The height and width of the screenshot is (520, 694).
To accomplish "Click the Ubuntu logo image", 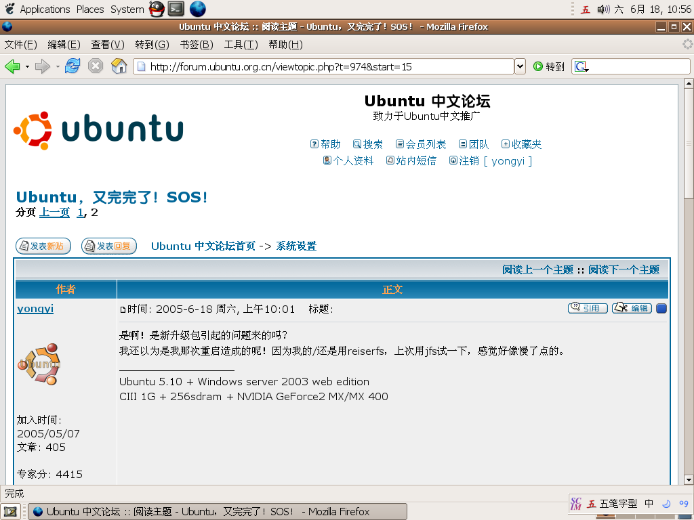I will (98, 130).
